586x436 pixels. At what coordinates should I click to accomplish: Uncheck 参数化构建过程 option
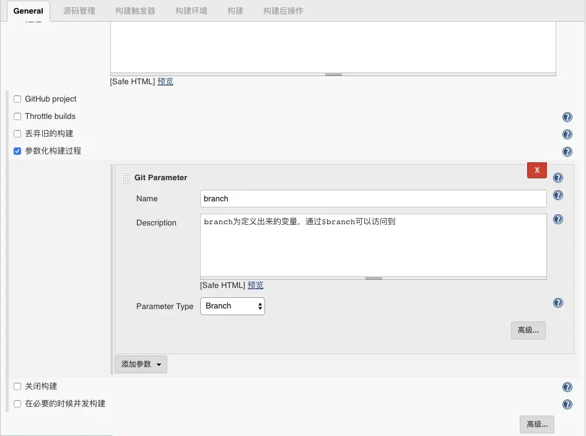(17, 151)
